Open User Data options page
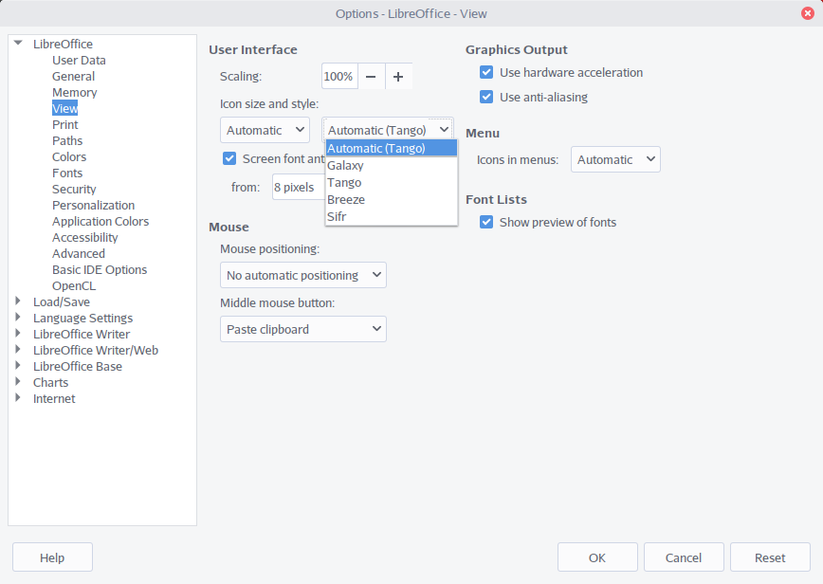This screenshot has height=584, width=823. tap(79, 61)
